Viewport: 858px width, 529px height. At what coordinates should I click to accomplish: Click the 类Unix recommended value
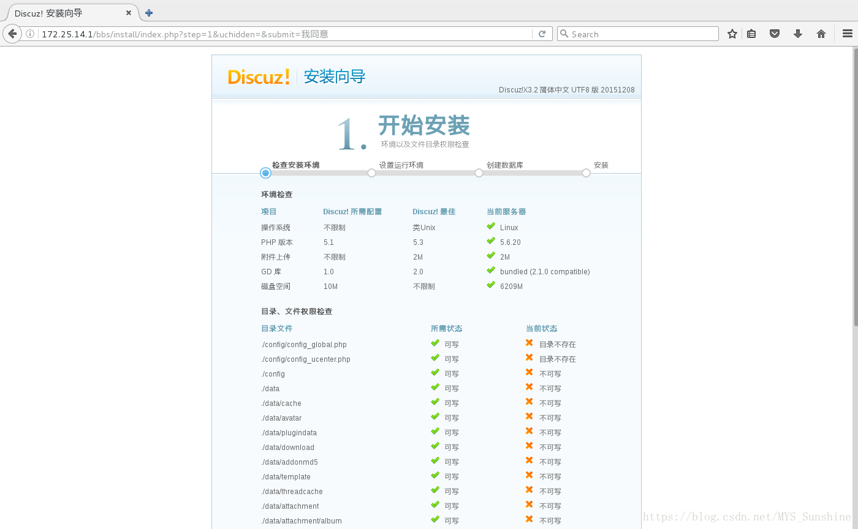point(424,228)
